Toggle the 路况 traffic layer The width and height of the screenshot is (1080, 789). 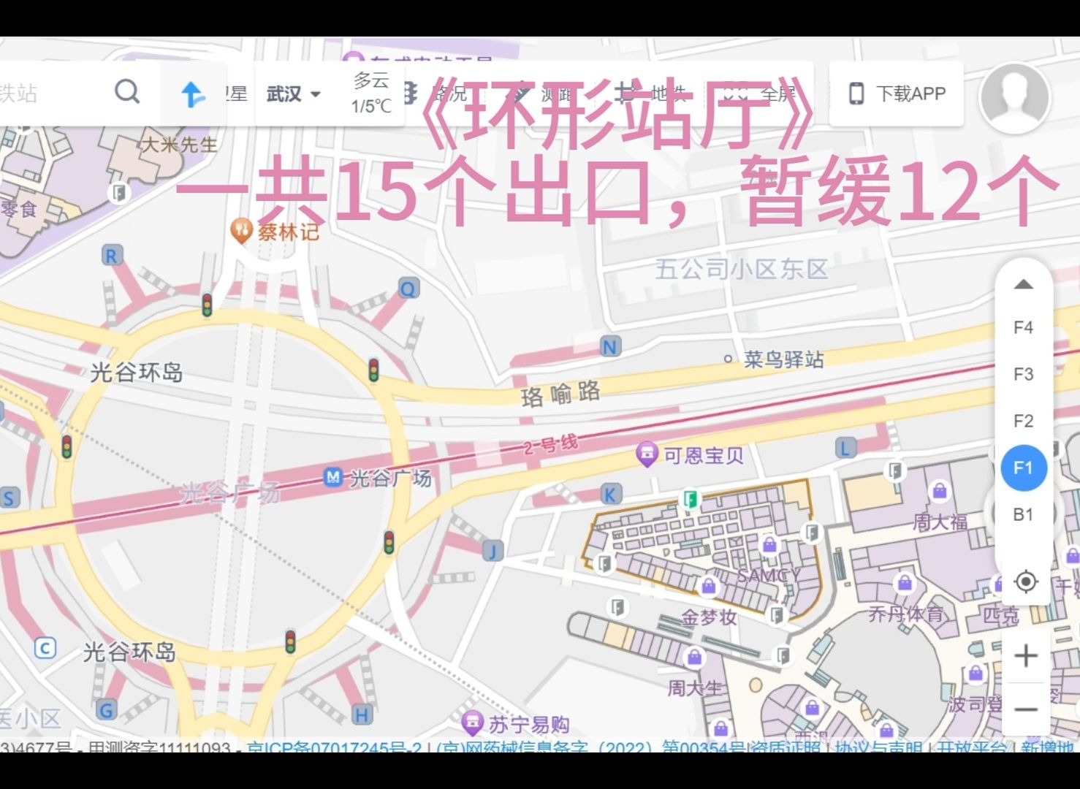tap(437, 94)
